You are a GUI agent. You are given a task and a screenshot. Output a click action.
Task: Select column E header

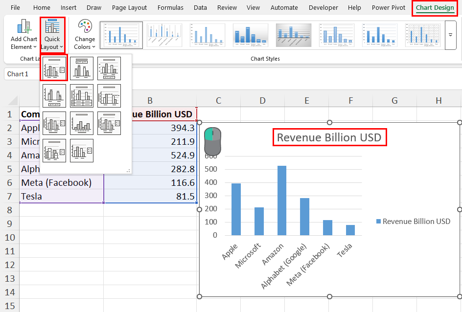click(x=306, y=101)
